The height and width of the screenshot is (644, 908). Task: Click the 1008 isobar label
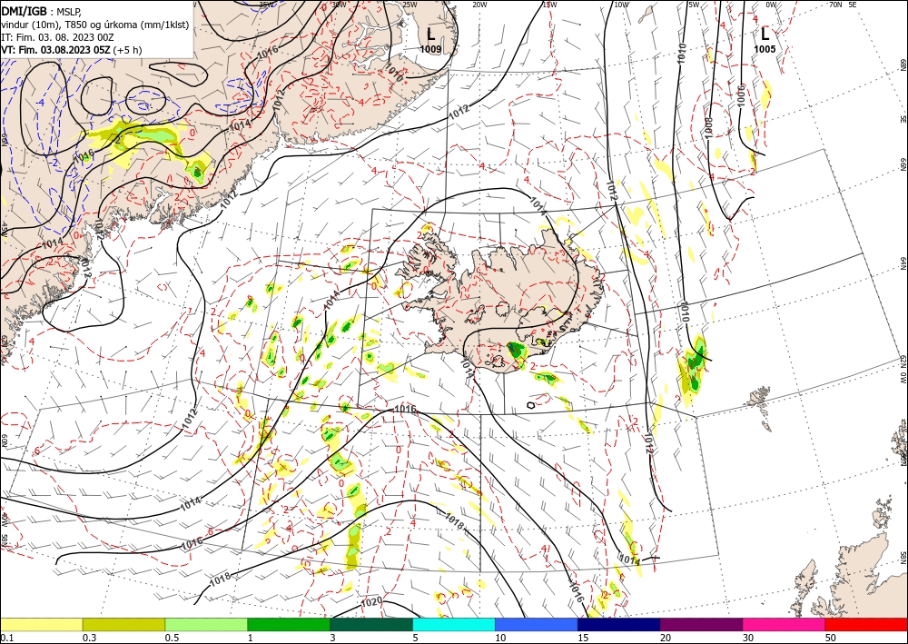coord(707,127)
